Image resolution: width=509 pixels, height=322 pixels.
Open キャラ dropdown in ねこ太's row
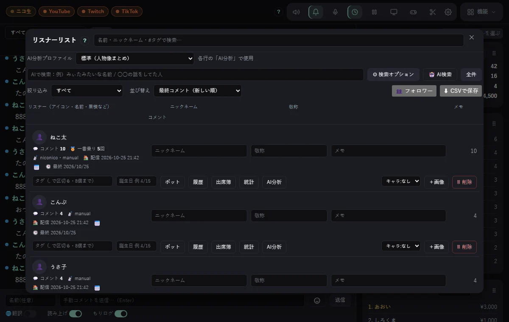[x=401, y=181]
